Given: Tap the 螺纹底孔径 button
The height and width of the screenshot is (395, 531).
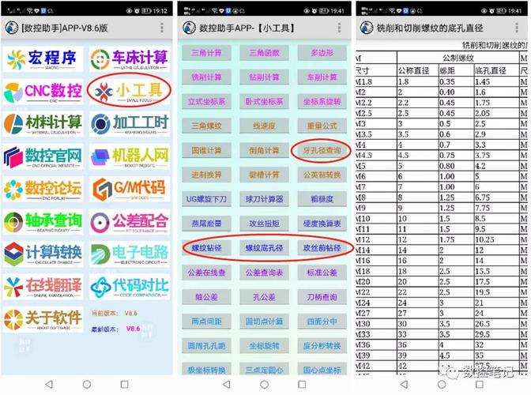Looking at the screenshot, I should pyautogui.click(x=264, y=248).
